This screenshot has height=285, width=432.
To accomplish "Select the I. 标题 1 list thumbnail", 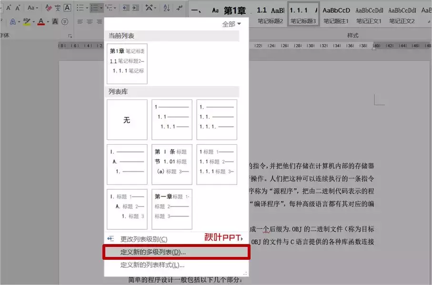I will coord(127,209).
